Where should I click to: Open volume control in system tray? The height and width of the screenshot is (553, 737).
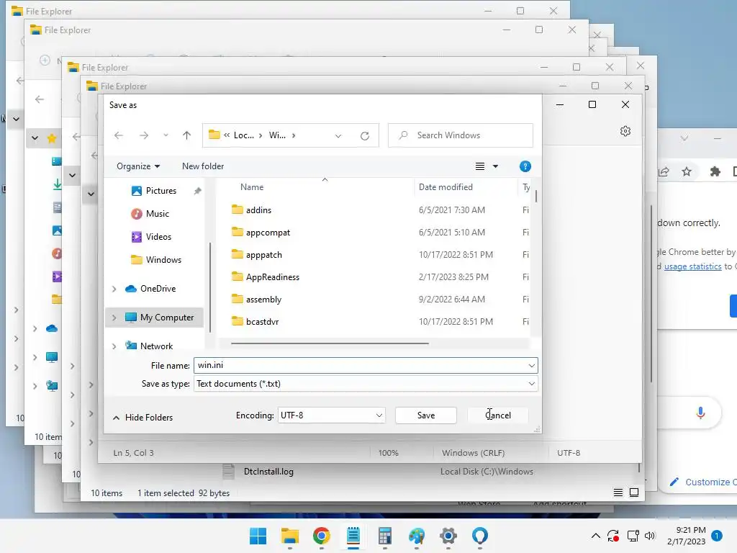(650, 536)
